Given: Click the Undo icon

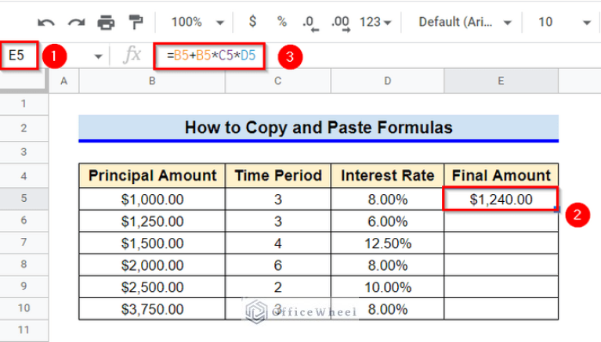Looking at the screenshot, I should pyautogui.click(x=46, y=23).
